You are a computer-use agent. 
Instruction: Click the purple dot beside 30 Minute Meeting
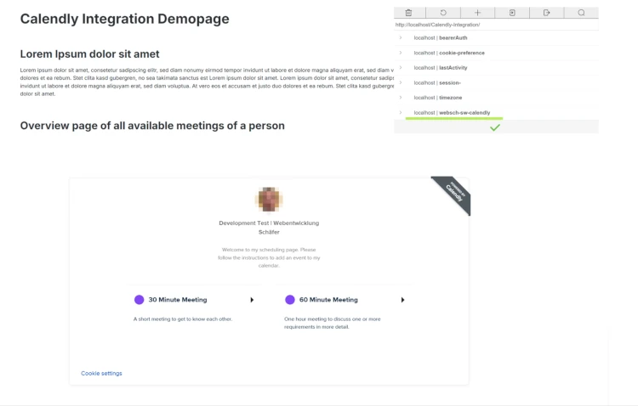[x=140, y=300]
